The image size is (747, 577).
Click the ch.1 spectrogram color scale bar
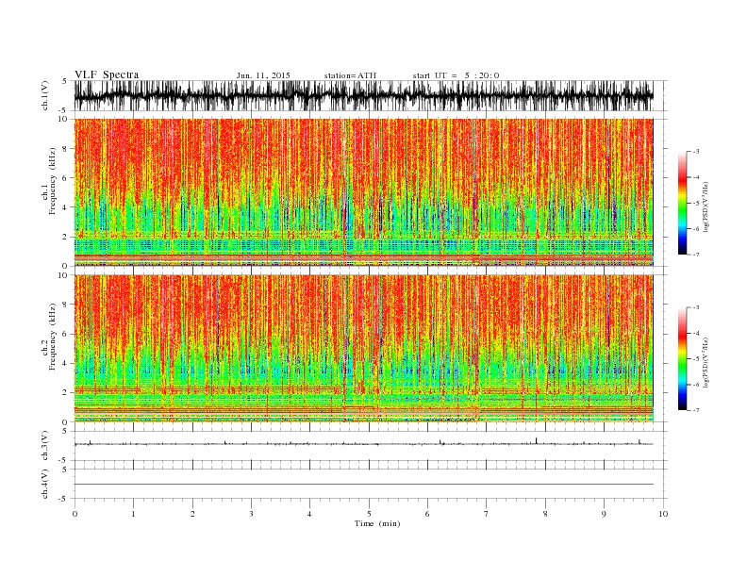[682, 204]
